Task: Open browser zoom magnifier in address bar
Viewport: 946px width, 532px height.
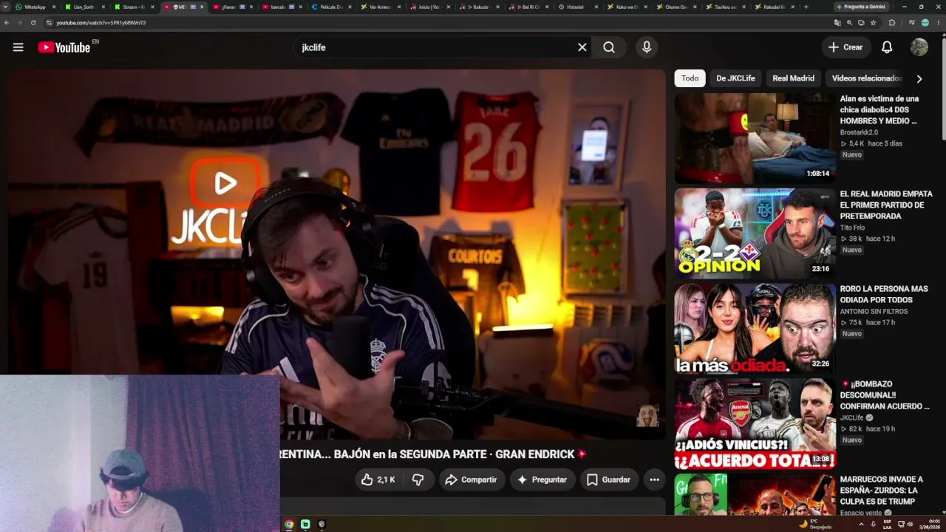Action: point(849,23)
